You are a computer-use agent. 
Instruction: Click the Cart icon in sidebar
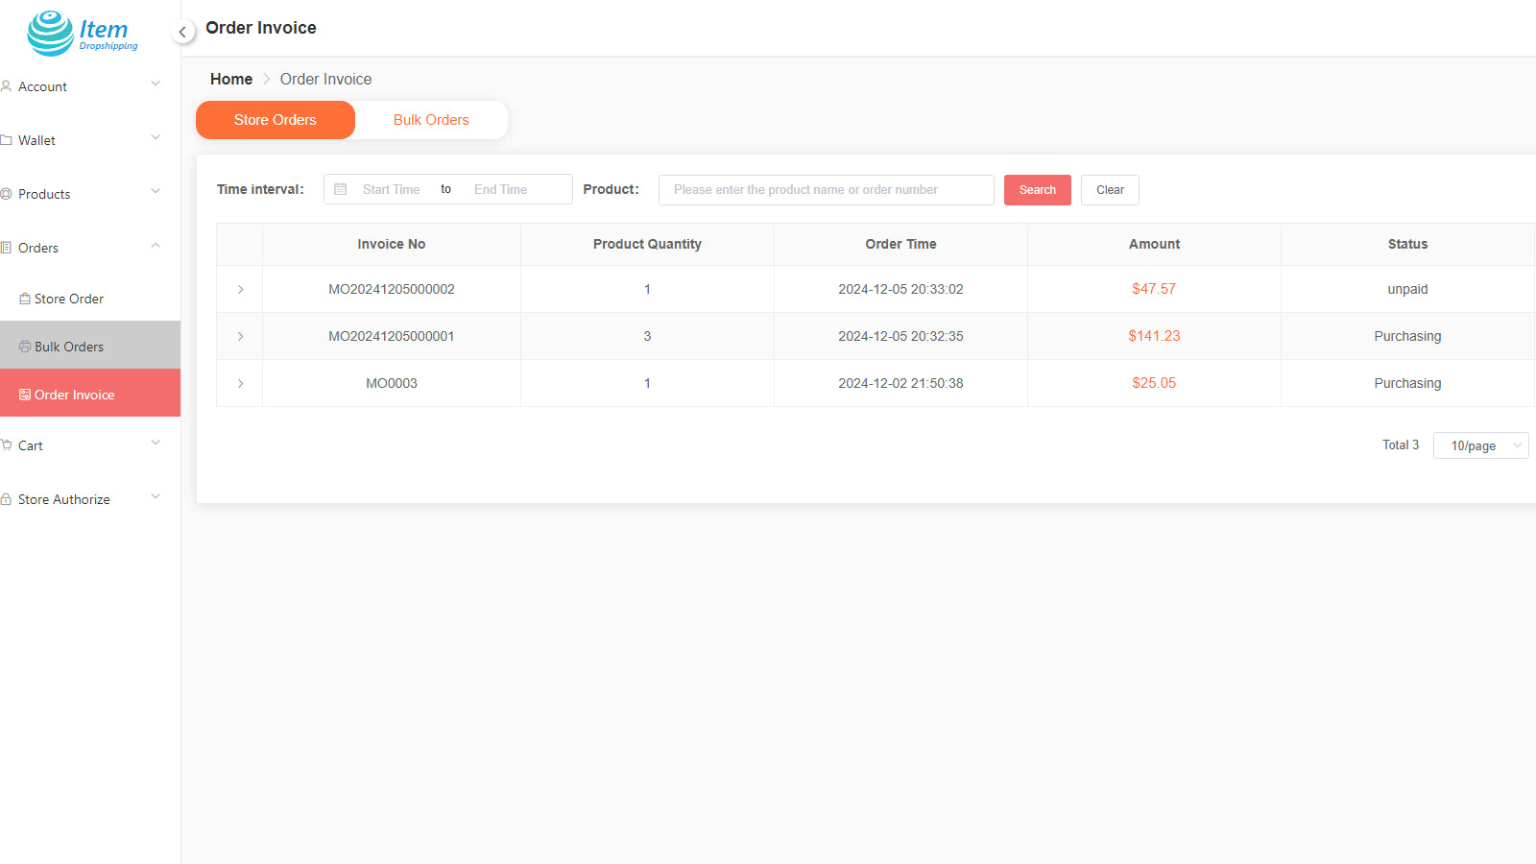(6, 445)
